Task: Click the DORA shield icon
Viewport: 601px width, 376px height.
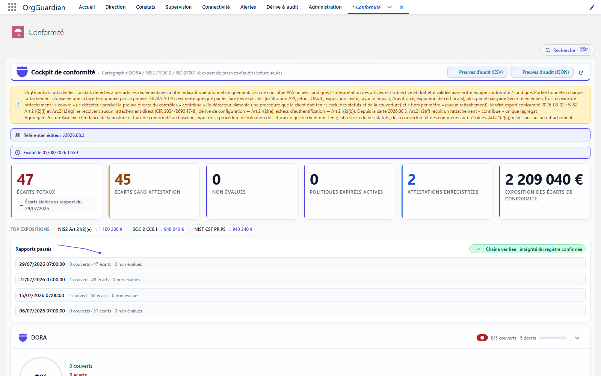Action: coord(23,338)
